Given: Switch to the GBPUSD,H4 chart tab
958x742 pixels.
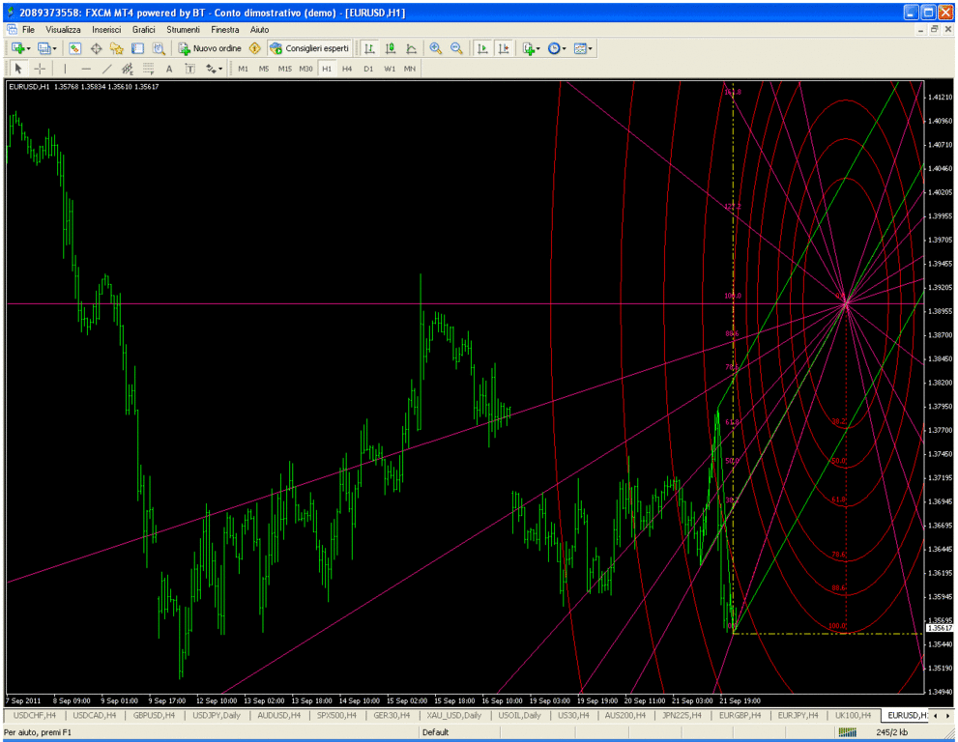Looking at the screenshot, I should coord(154,715).
